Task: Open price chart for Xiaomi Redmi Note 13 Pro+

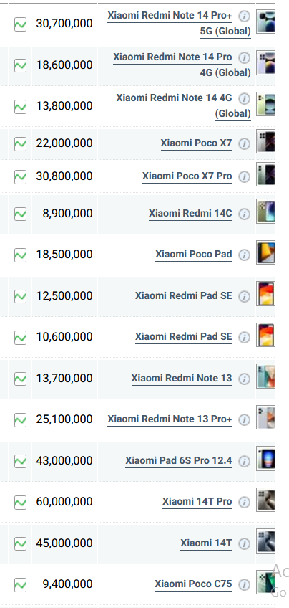Action: [x=20, y=420]
